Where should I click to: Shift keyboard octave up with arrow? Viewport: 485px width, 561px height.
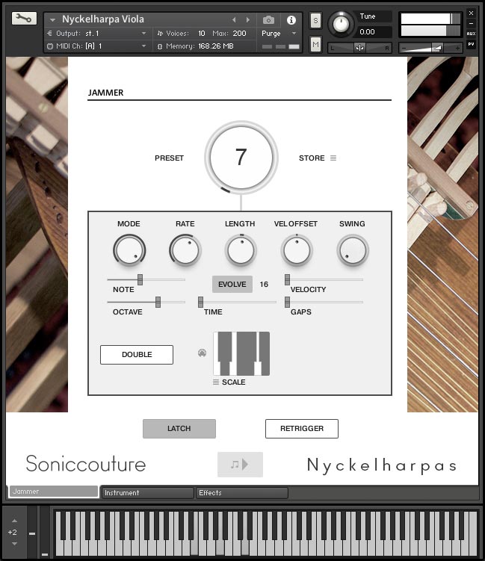click(14, 521)
